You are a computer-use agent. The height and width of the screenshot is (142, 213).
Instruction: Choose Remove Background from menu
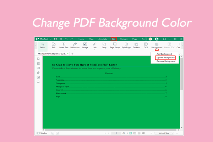pyautogui.click(x=166, y=61)
